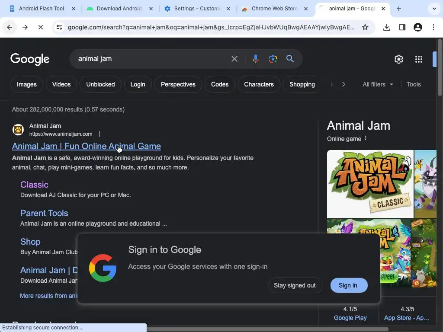Open the Parent Tools sitelink
443x332 pixels.
coord(44,213)
